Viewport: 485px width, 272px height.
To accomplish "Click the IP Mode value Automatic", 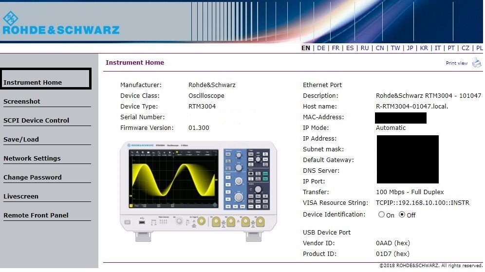I will 391,127.
